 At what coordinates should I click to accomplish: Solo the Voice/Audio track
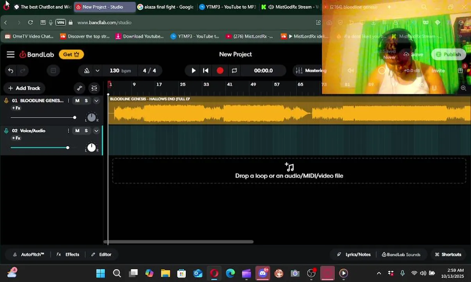86,131
